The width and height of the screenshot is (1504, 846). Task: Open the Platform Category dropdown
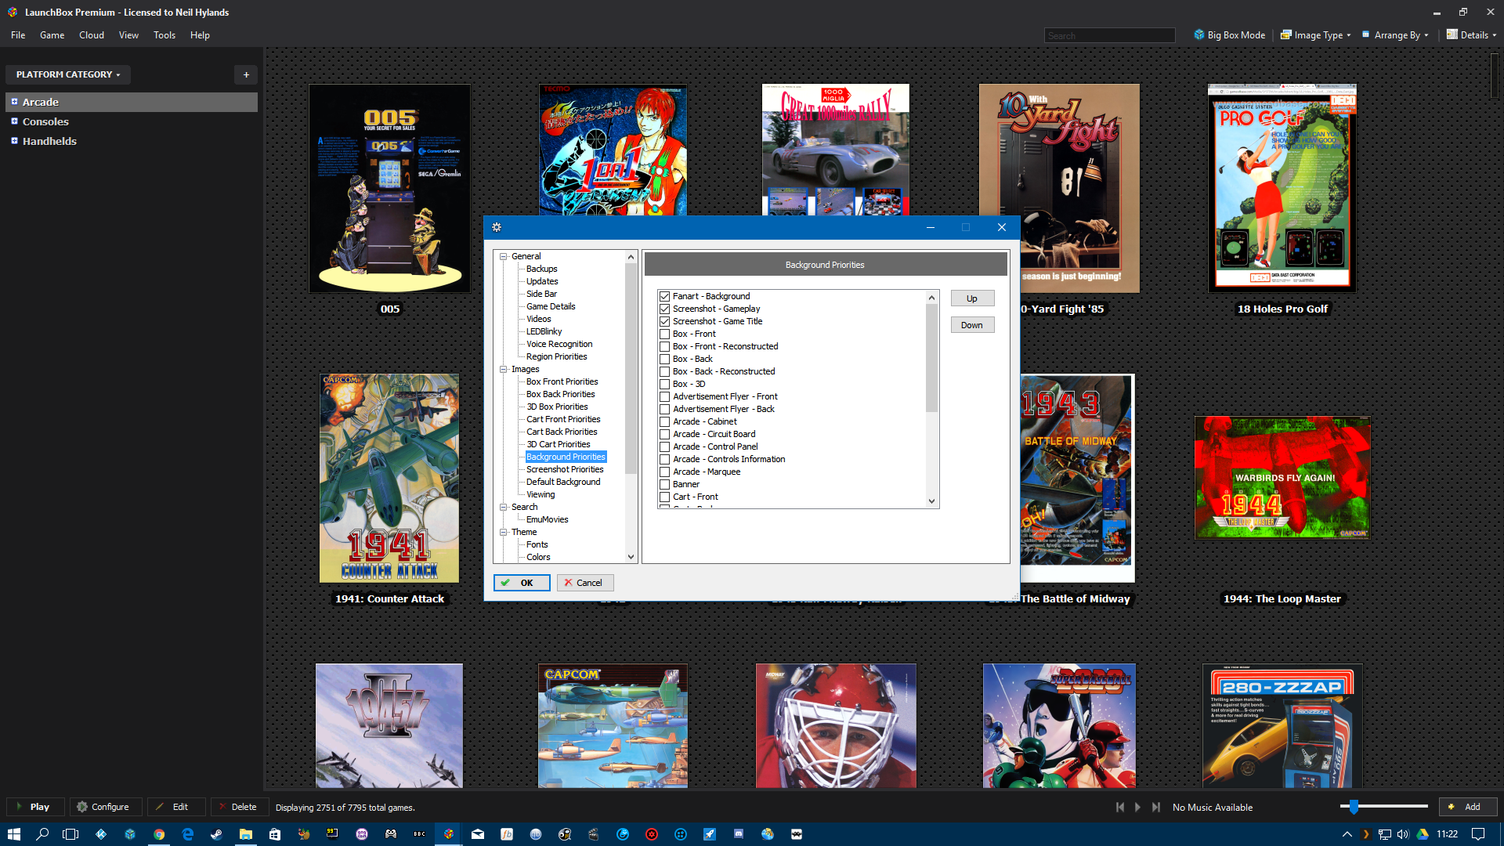click(68, 74)
